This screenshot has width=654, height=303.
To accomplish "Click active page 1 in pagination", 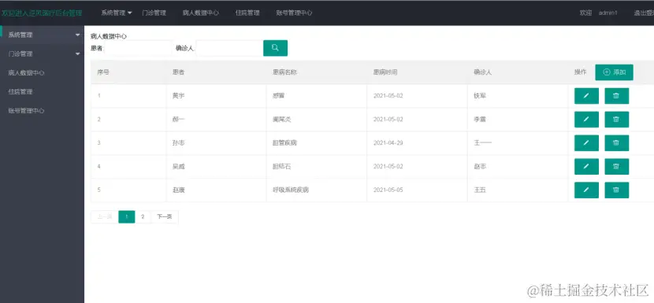I will tap(127, 216).
